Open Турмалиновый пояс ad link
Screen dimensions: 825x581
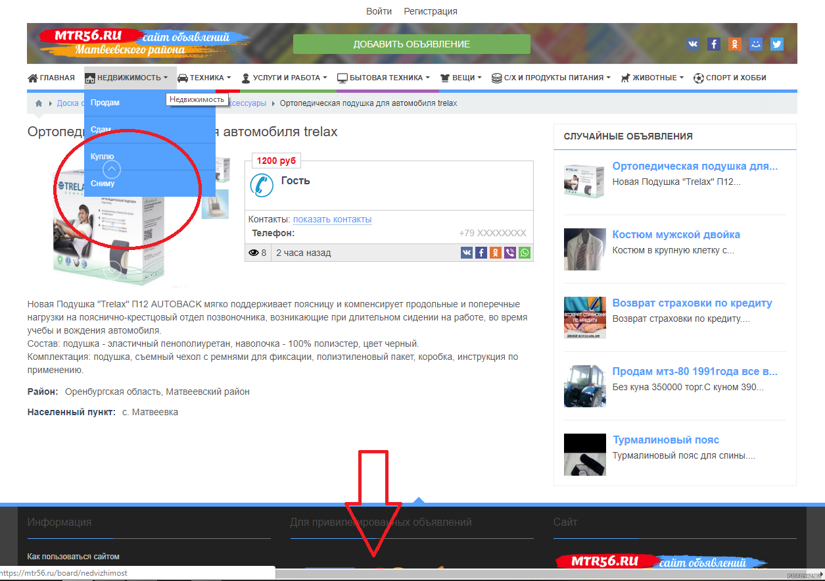tap(666, 440)
